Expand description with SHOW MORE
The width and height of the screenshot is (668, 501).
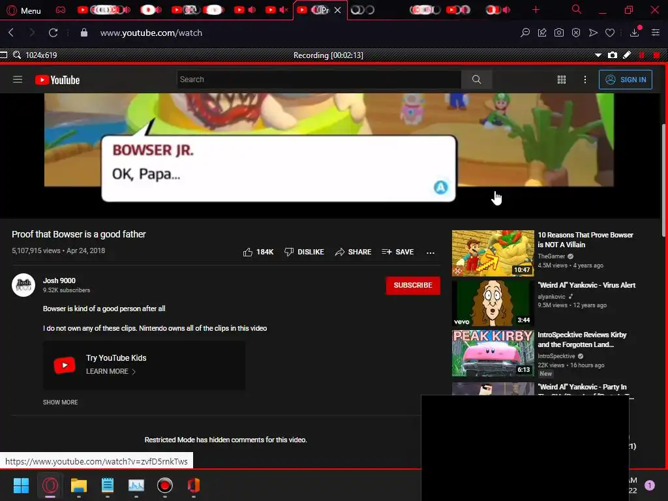(61, 402)
